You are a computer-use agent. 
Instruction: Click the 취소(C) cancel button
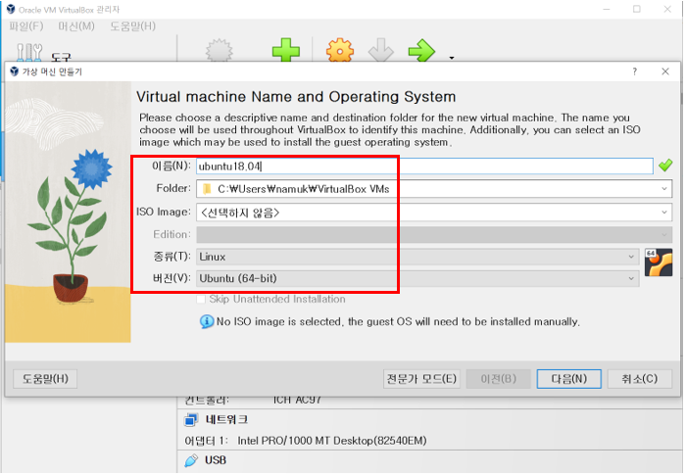pos(640,379)
